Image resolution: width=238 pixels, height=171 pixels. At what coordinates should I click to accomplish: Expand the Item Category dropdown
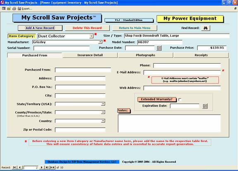[x=91, y=36]
